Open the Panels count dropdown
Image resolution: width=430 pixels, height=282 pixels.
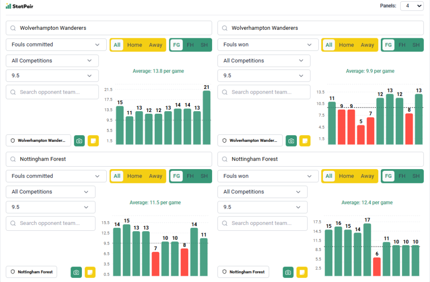click(x=411, y=6)
